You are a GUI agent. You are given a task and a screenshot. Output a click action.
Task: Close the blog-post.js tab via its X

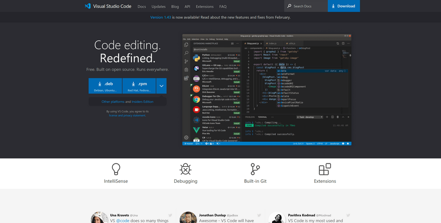coord(261,43)
